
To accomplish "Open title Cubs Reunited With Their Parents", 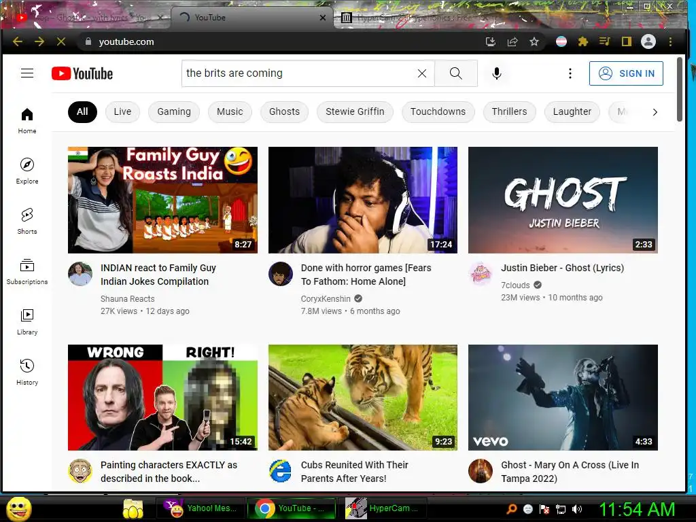I will click(354, 472).
